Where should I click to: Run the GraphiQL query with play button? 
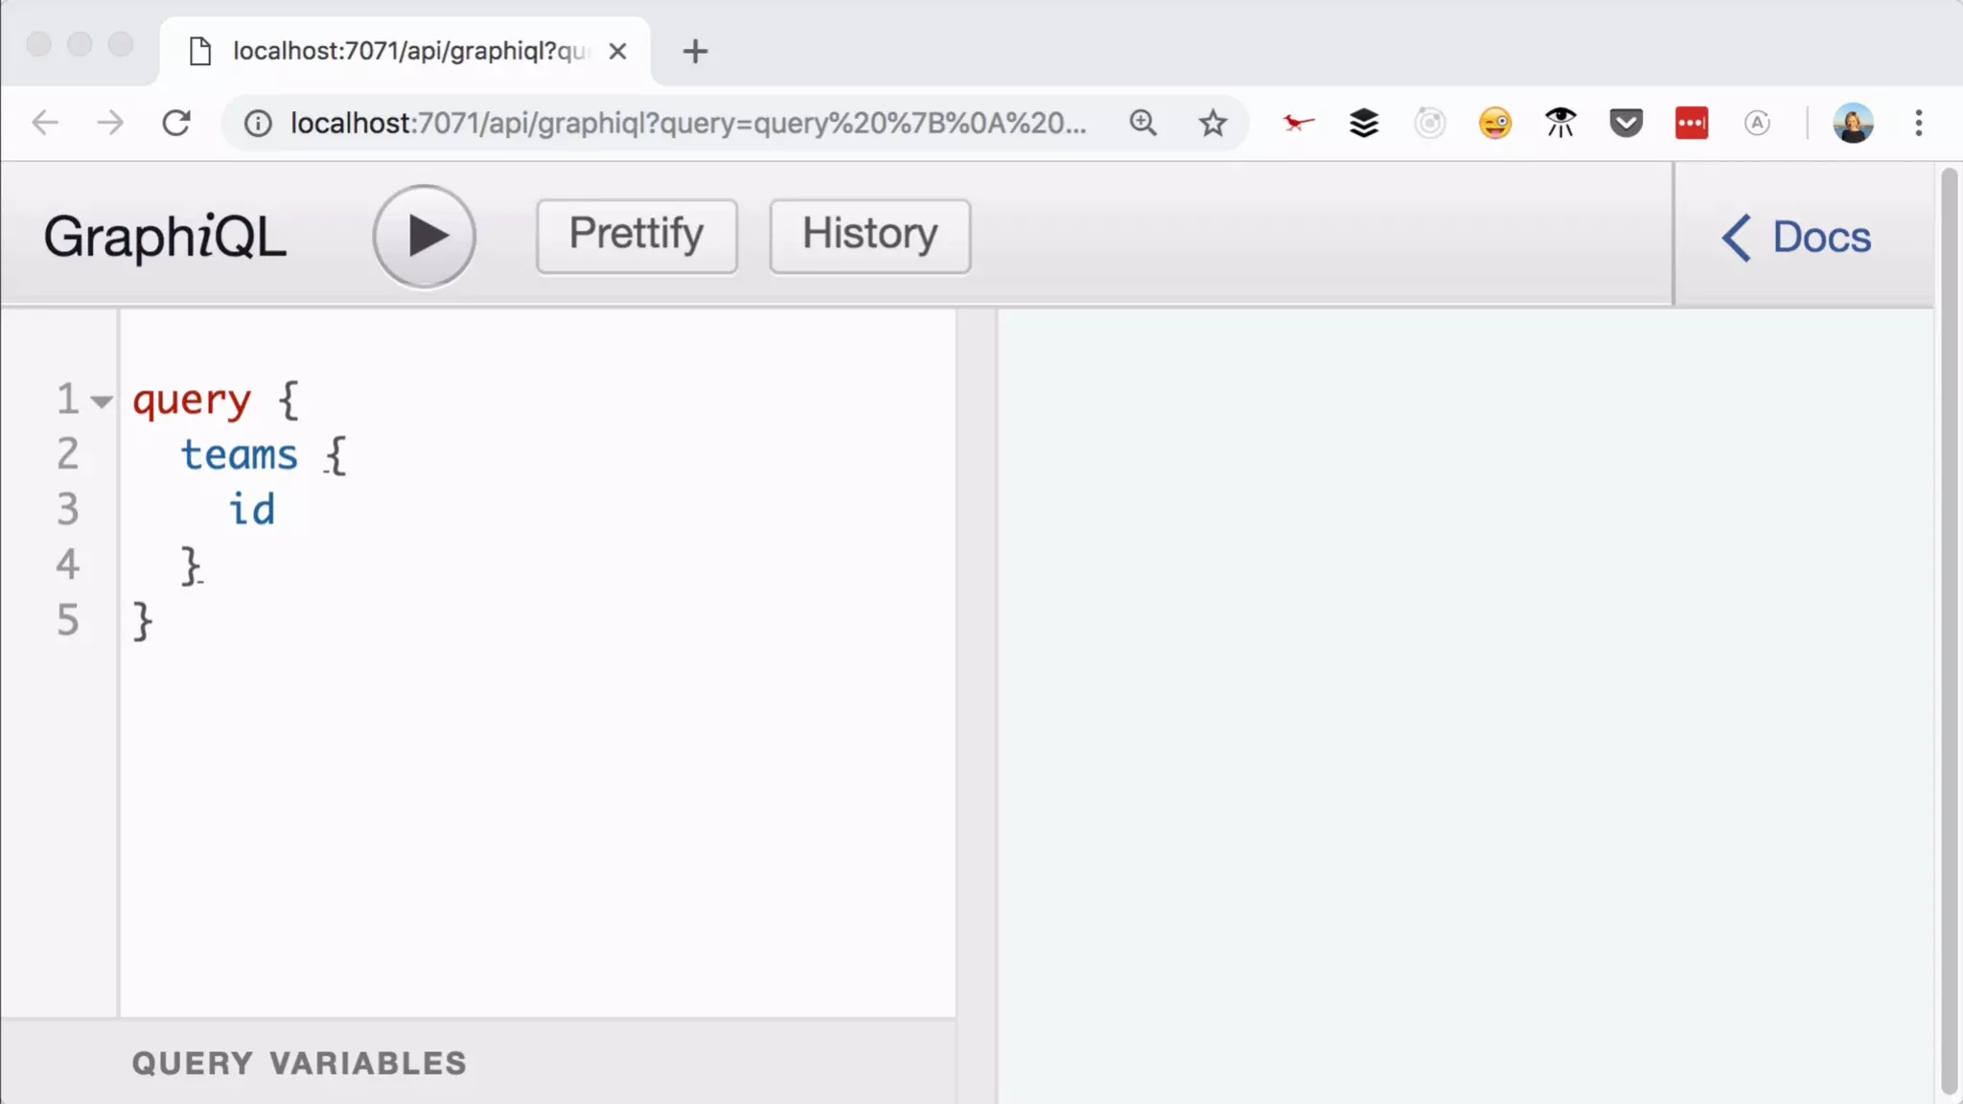(424, 236)
